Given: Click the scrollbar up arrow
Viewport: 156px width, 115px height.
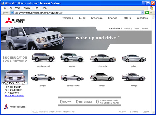Looking at the screenshot, I should pos(153,17).
